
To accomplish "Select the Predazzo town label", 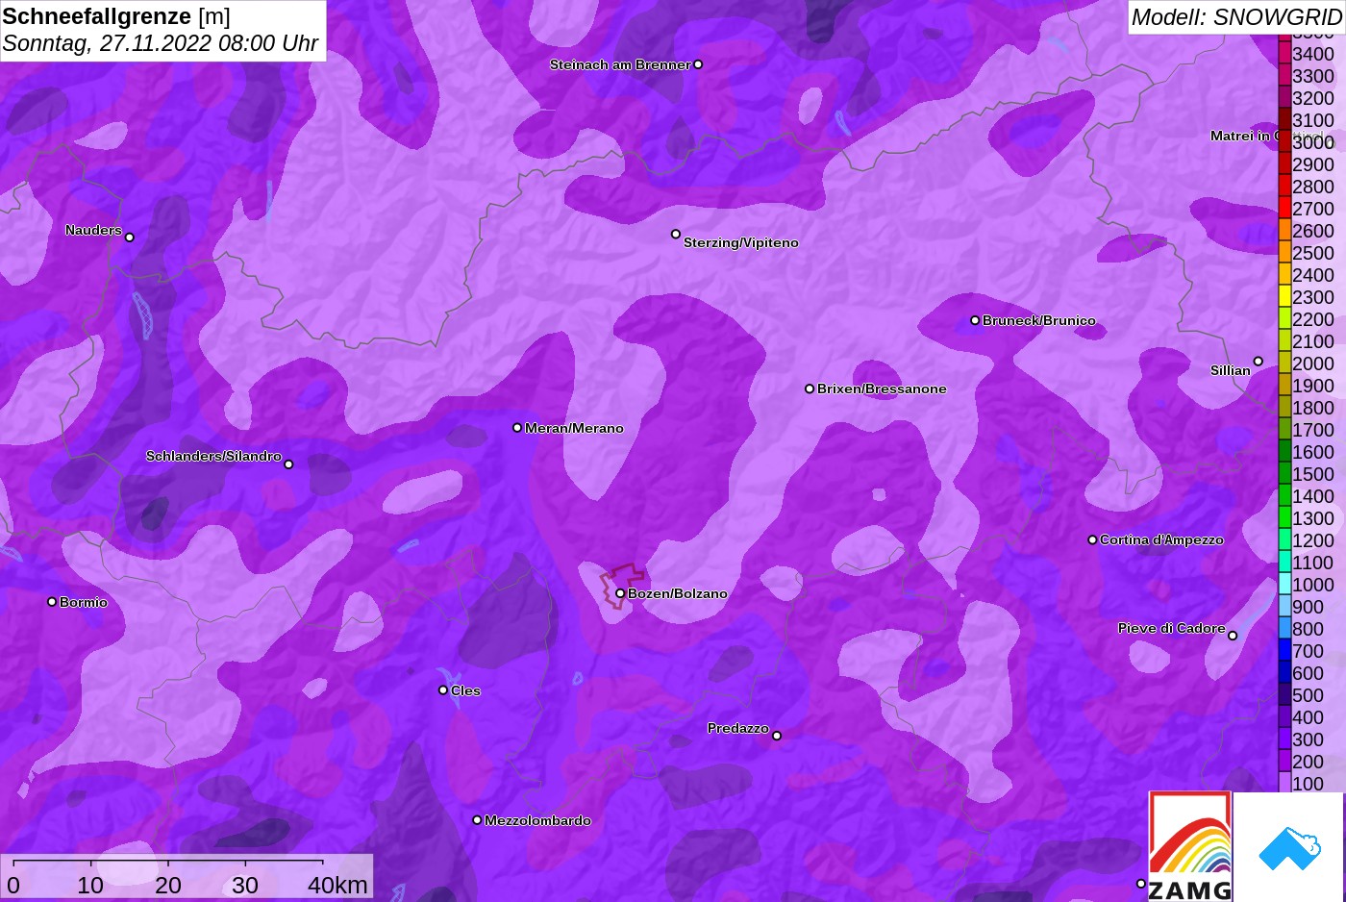I will [737, 728].
